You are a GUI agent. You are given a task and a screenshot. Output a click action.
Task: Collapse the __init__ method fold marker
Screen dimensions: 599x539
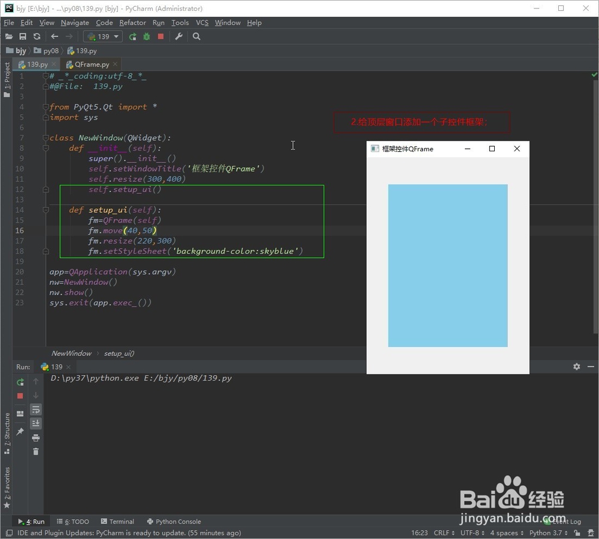[x=46, y=148]
